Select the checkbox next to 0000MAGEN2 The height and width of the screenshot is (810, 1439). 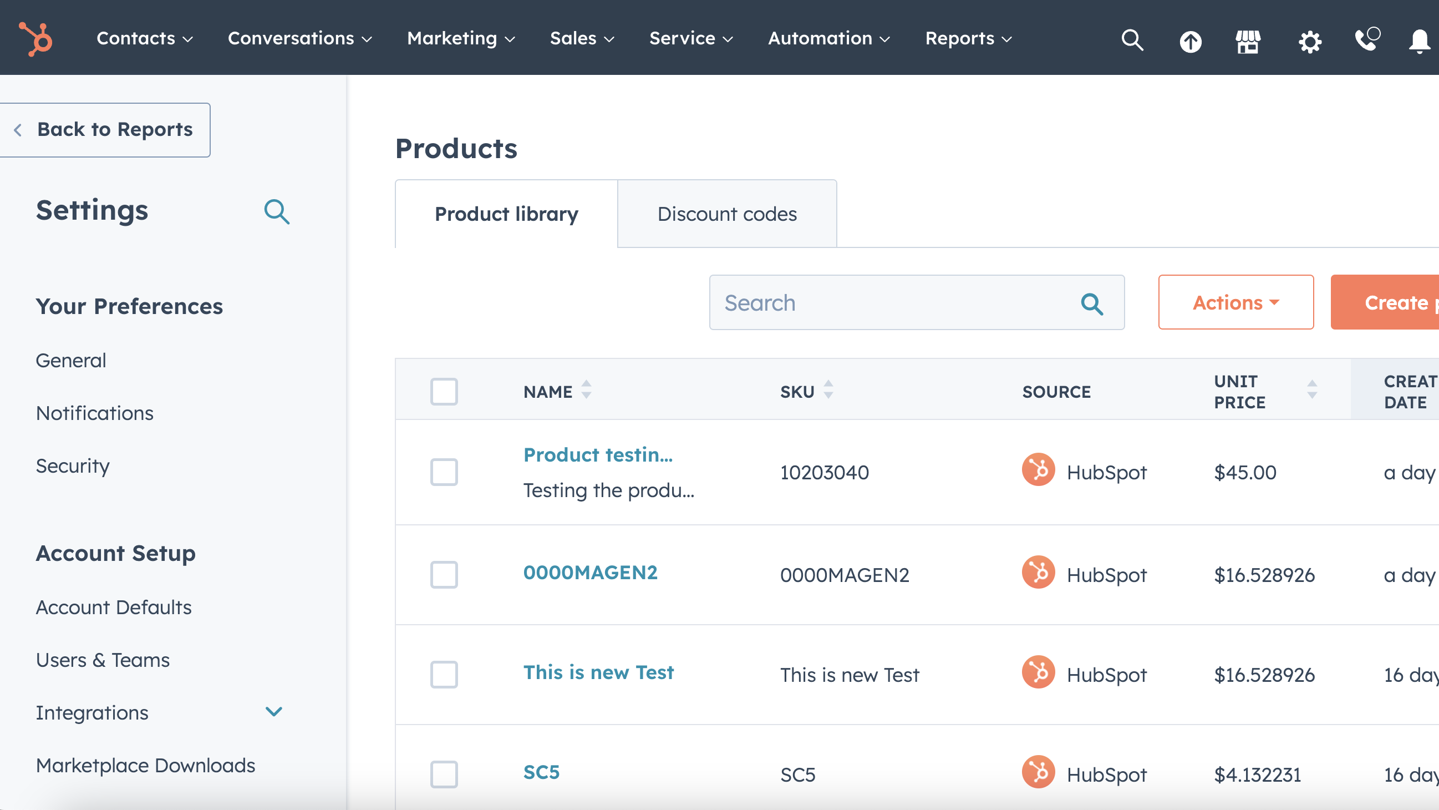(x=444, y=574)
